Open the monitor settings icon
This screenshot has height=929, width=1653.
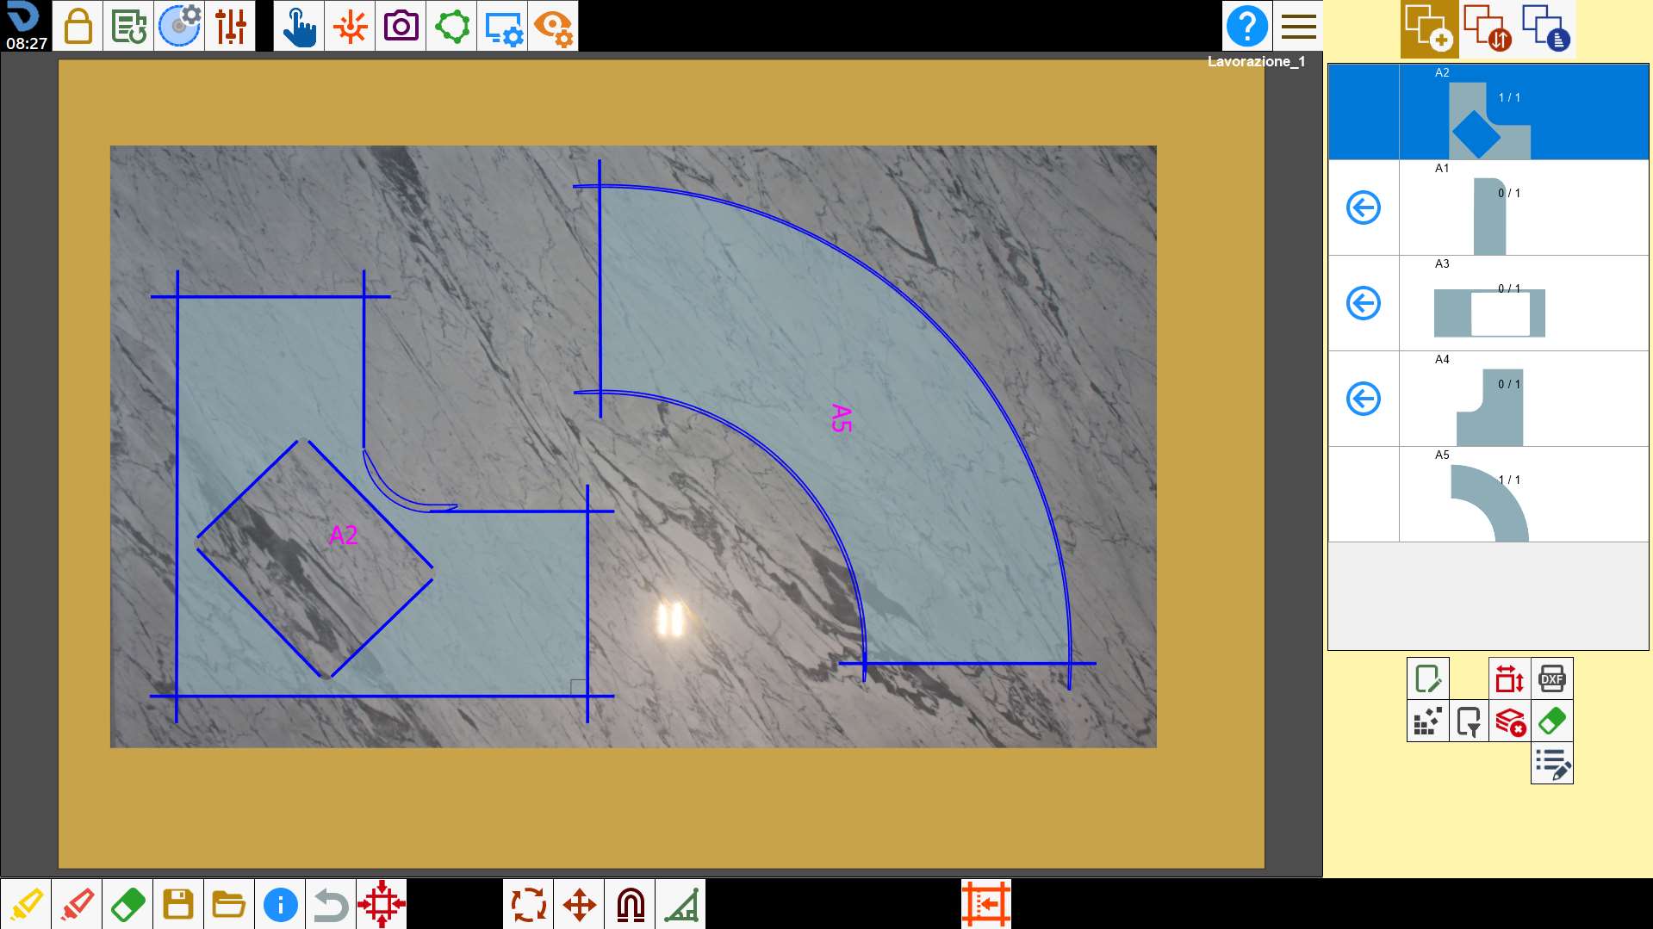click(502, 26)
